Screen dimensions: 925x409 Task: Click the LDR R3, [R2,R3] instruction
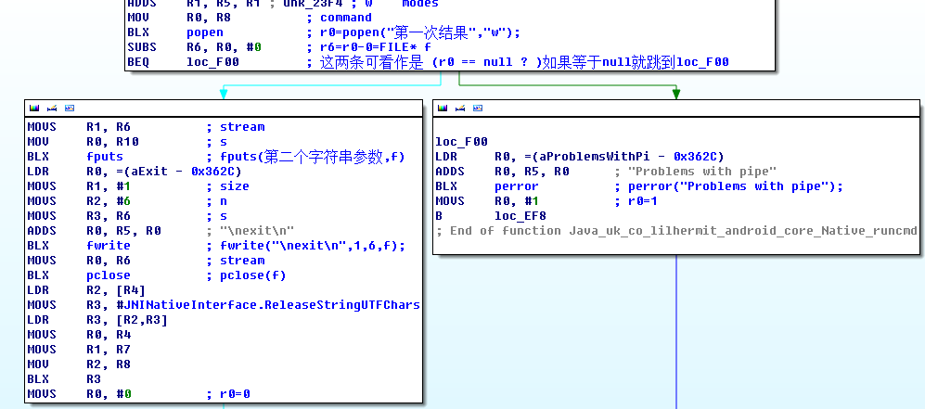(98, 320)
